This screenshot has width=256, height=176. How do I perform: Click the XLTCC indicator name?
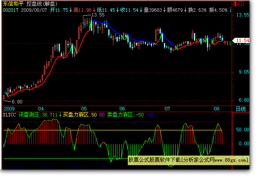pyautogui.click(x=9, y=115)
